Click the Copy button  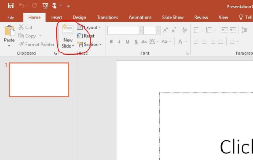point(27,36)
